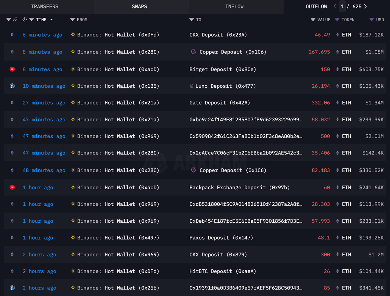
Task: Open the FROM column filter
Action: (x=72, y=19)
